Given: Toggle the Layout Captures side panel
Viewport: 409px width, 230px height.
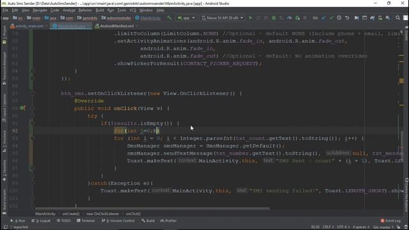Looking at the screenshot, I should pyautogui.click(x=4, y=108).
